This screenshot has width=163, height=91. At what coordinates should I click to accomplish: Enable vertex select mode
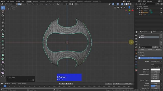tap(17, 4)
